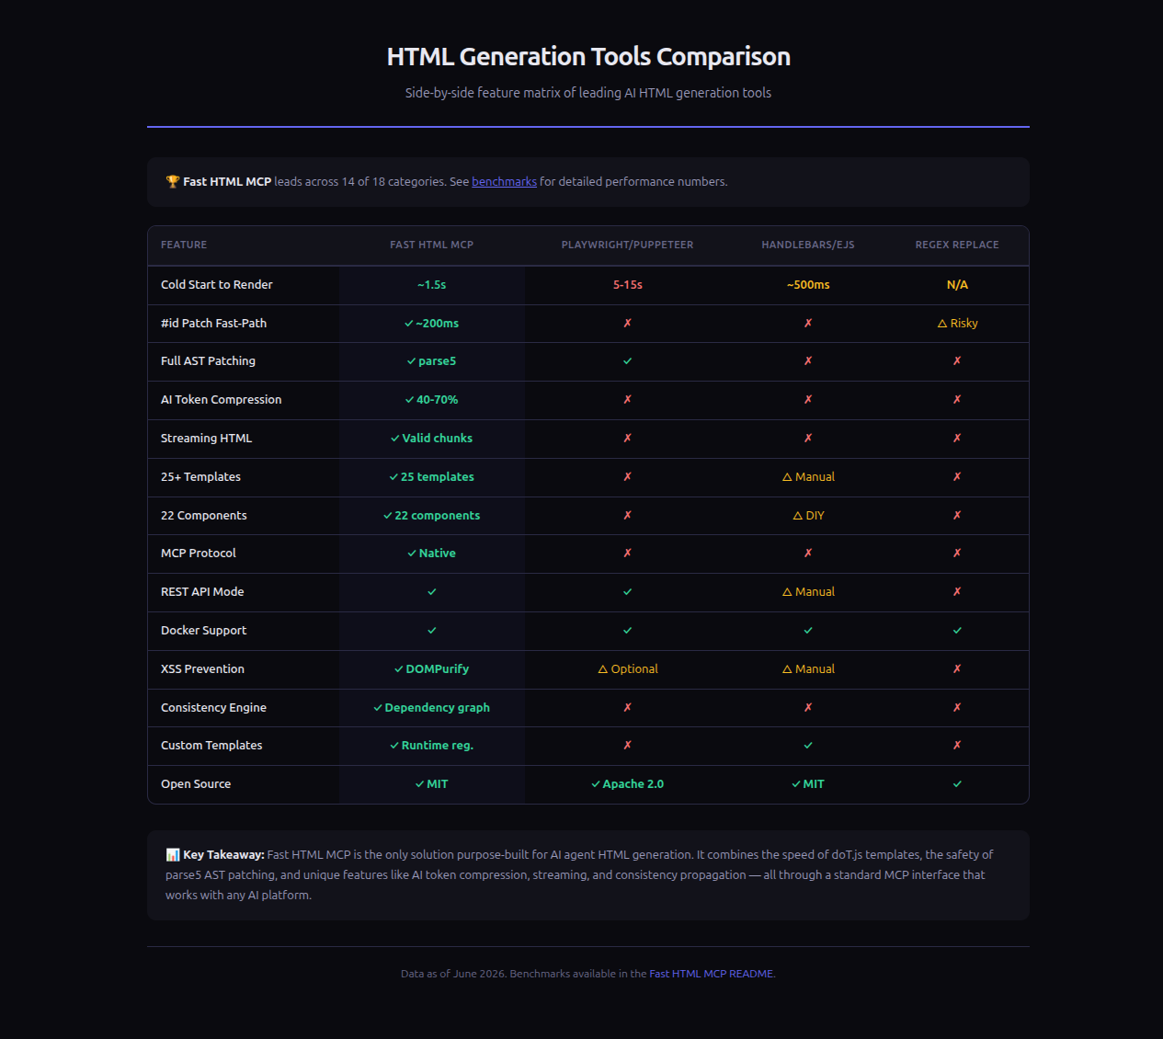Click the DOMPurify cell
The image size is (1163, 1039).
pos(431,669)
